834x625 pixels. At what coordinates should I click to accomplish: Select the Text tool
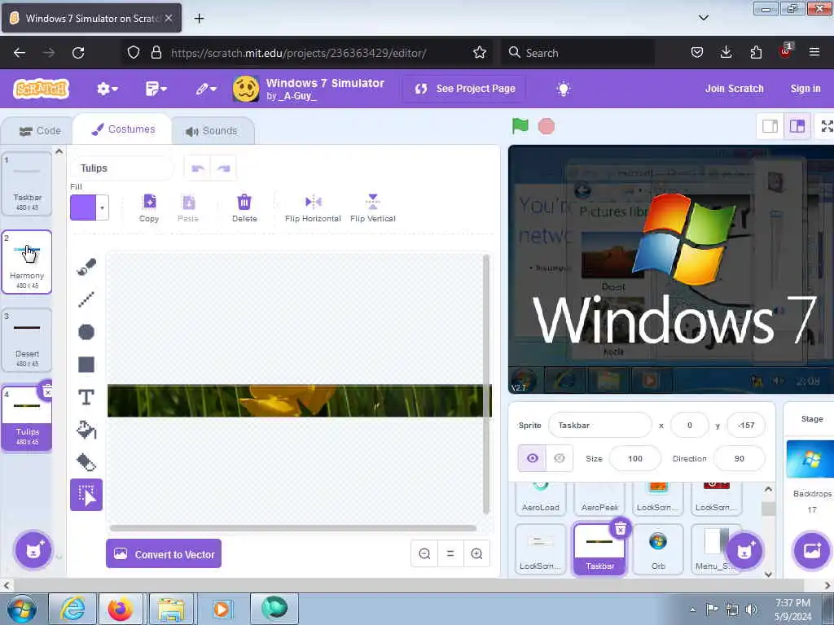click(86, 397)
